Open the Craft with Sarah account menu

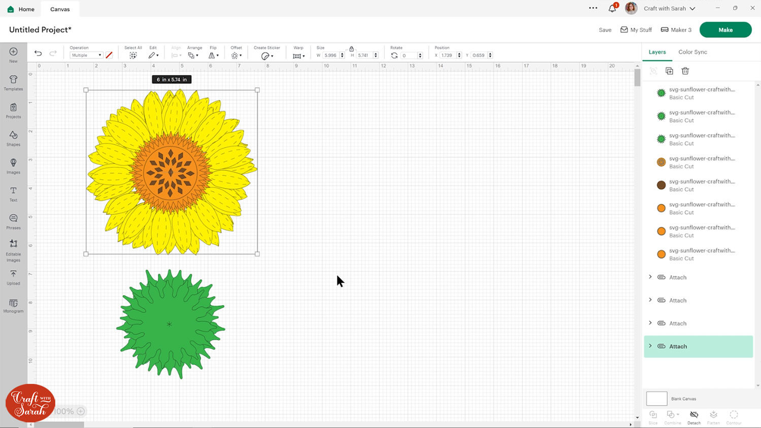tap(669, 9)
